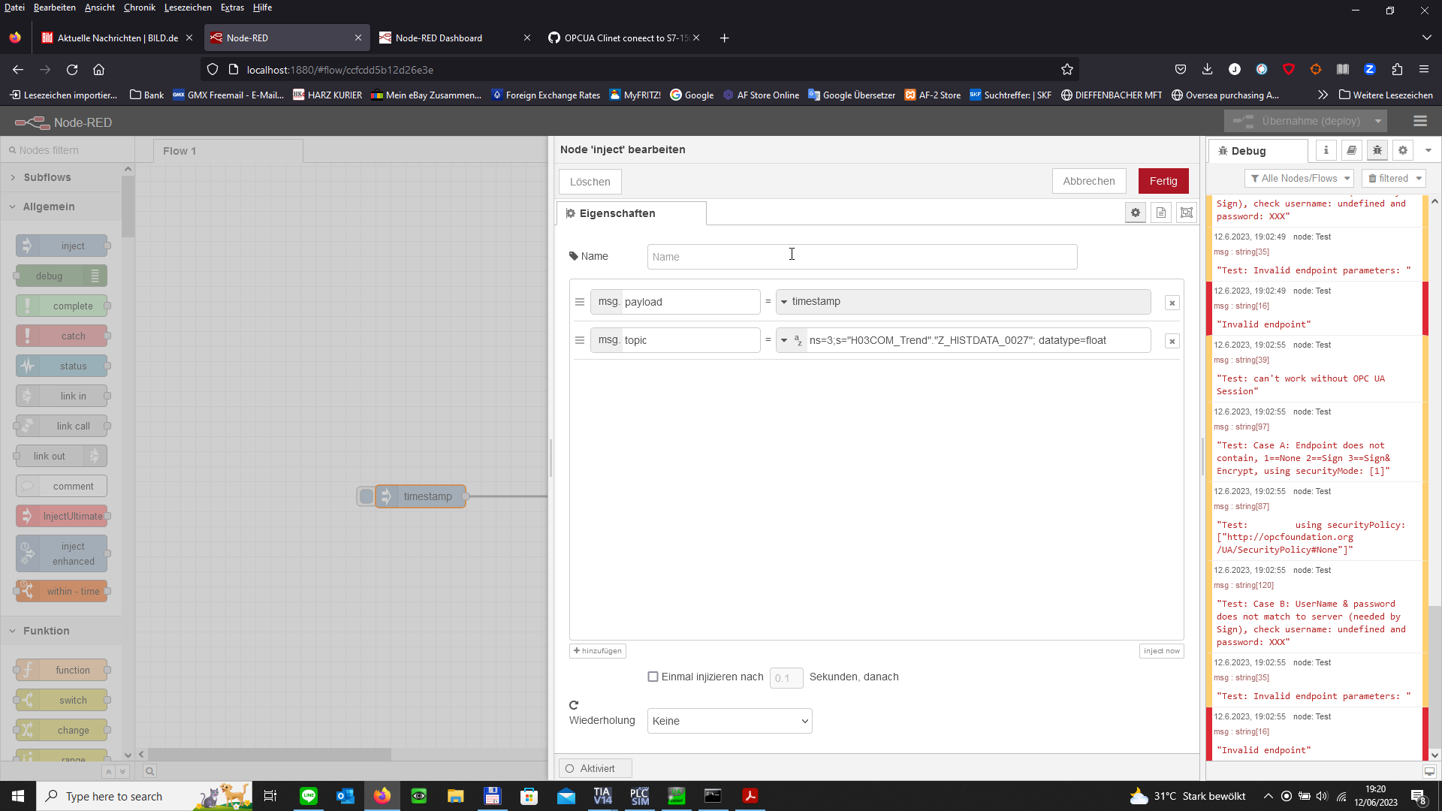Screen dimensions: 1442x811
Task: Switch to the node Description document icon
Action: pos(1161,213)
